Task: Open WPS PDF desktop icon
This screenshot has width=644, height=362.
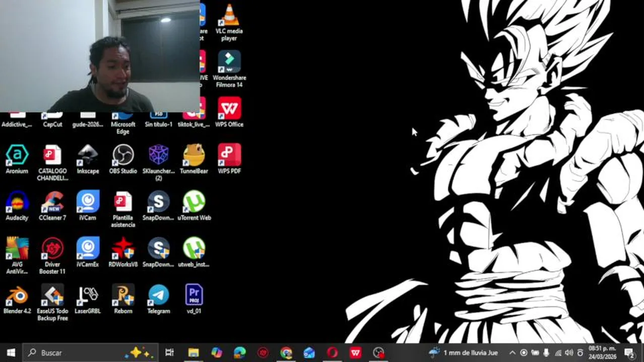Action: [229, 159]
